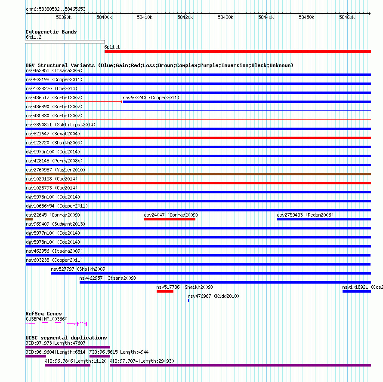Open variant nsv821647 (Sebat2004)
This screenshot has height=382, width=383.
pos(53,134)
